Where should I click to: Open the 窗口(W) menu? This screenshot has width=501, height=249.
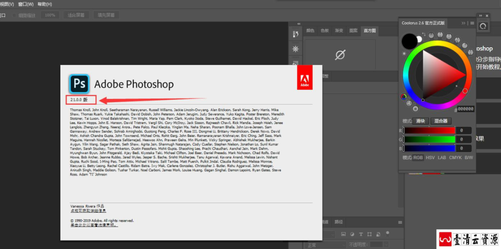pyautogui.click(x=26, y=4)
